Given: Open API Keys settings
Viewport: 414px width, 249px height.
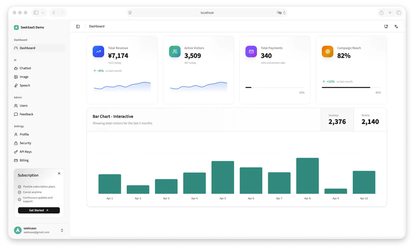Looking at the screenshot, I should (39, 152).
